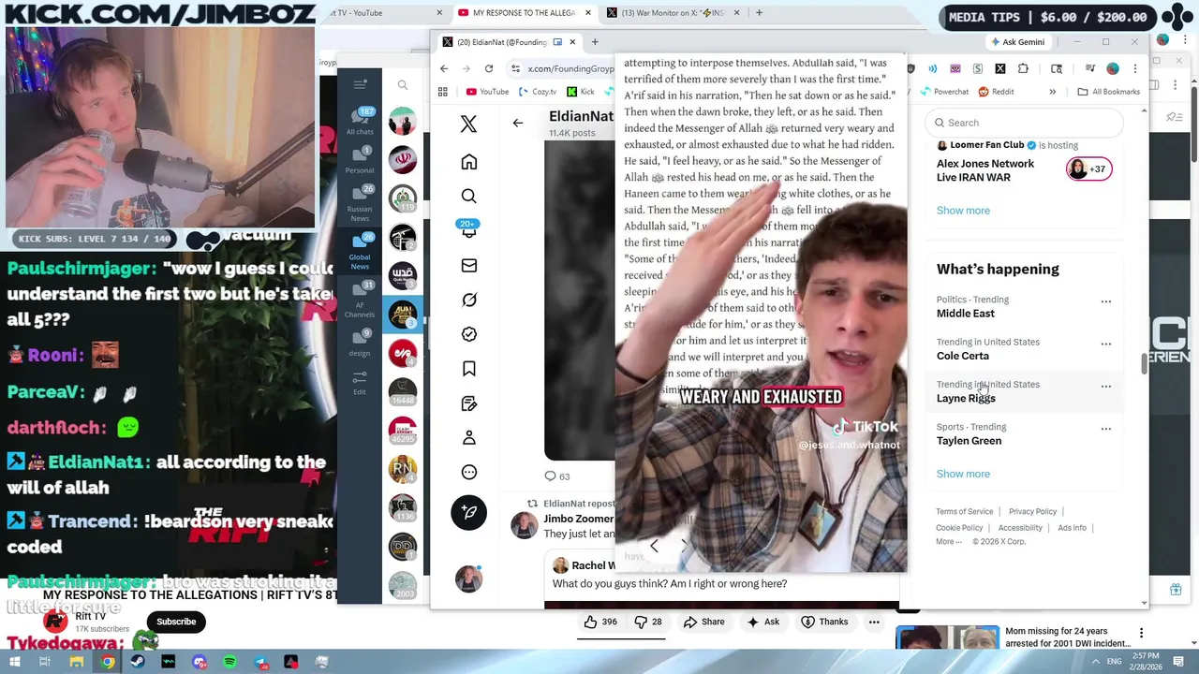This screenshot has width=1199, height=674.
Task: Open Bookmarks icon in X sidebar
Action: (469, 369)
